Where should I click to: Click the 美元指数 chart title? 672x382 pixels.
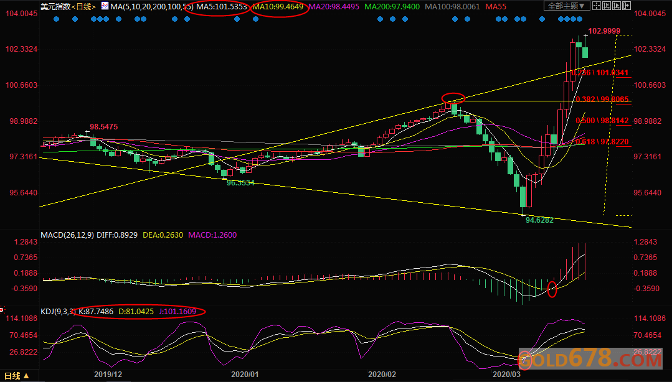[x=55, y=6]
